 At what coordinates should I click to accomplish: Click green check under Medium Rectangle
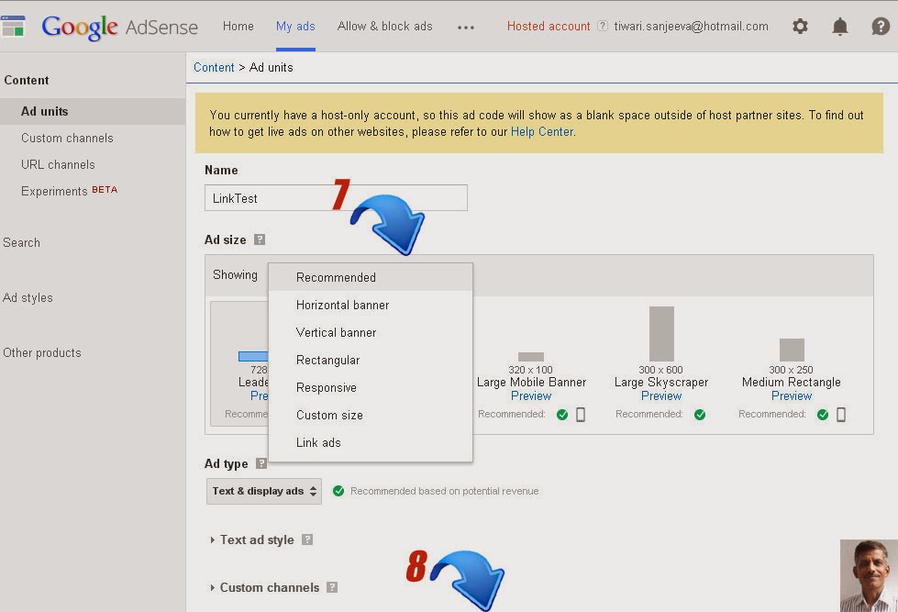(x=823, y=415)
